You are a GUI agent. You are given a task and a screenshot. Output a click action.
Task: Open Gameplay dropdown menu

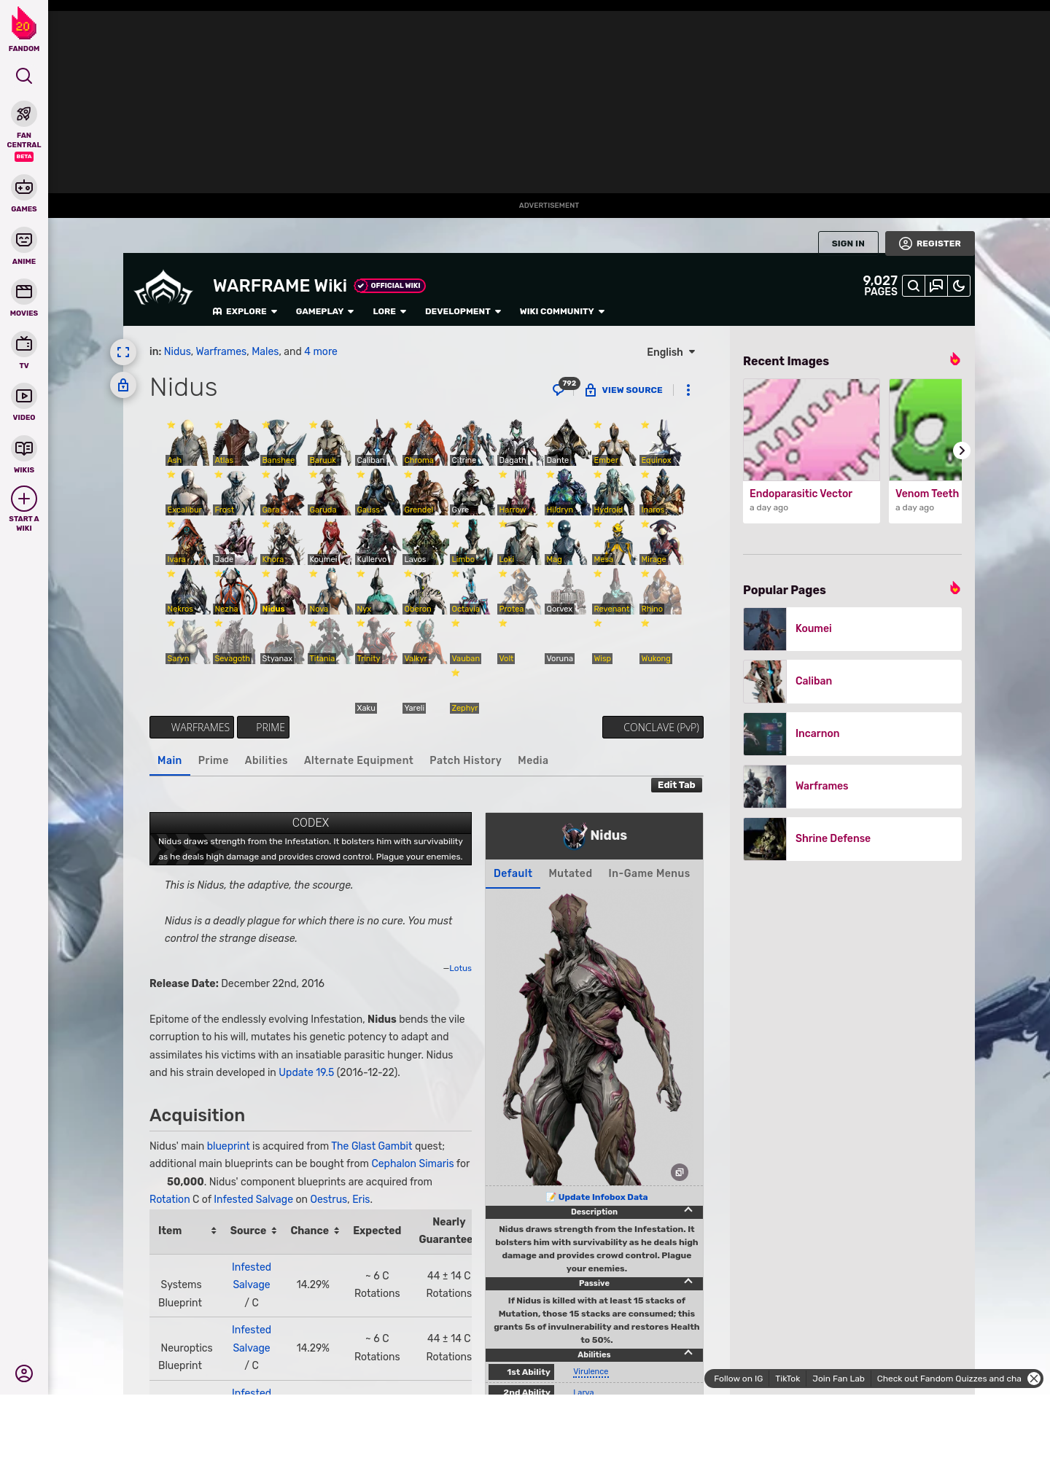coord(324,311)
